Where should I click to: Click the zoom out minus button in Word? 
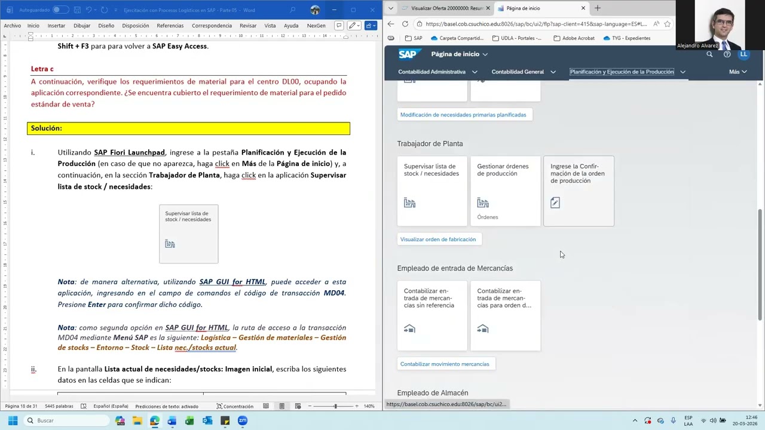(x=310, y=406)
